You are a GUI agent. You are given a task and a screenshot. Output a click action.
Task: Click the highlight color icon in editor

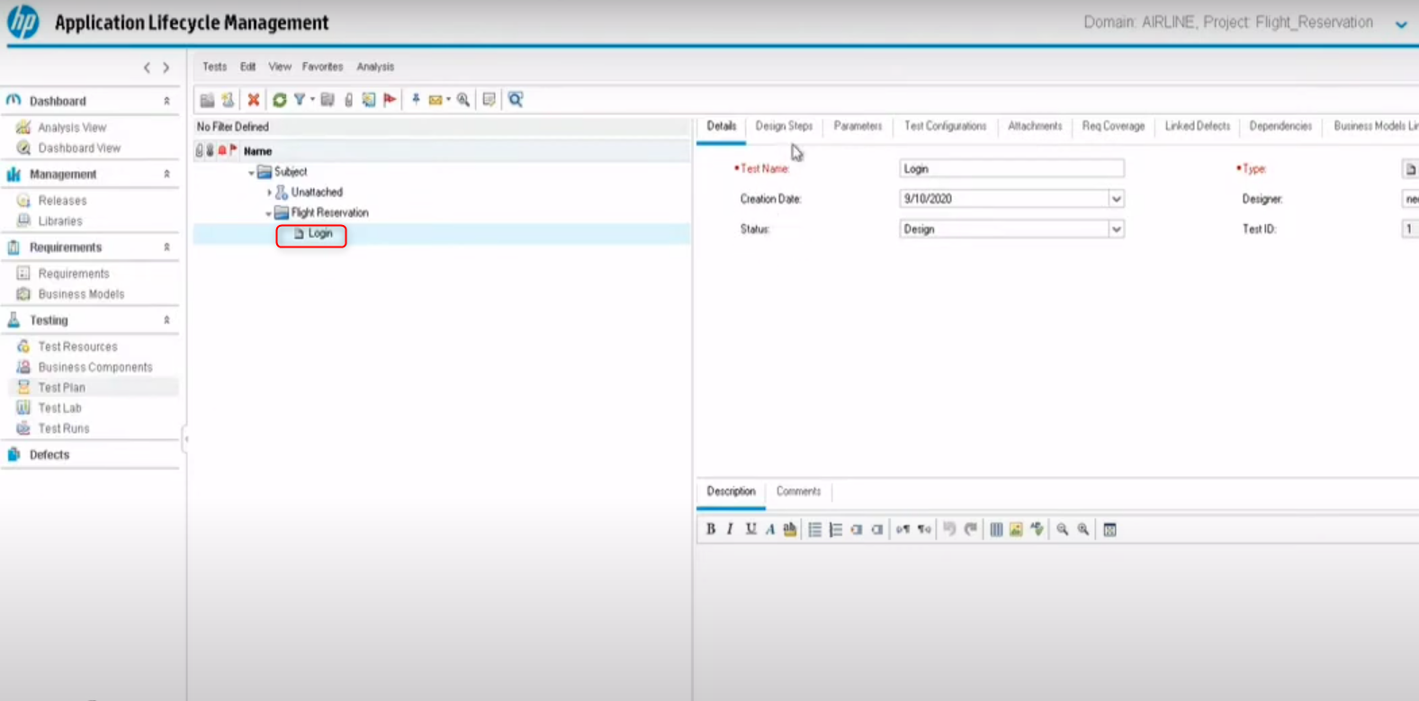click(790, 530)
